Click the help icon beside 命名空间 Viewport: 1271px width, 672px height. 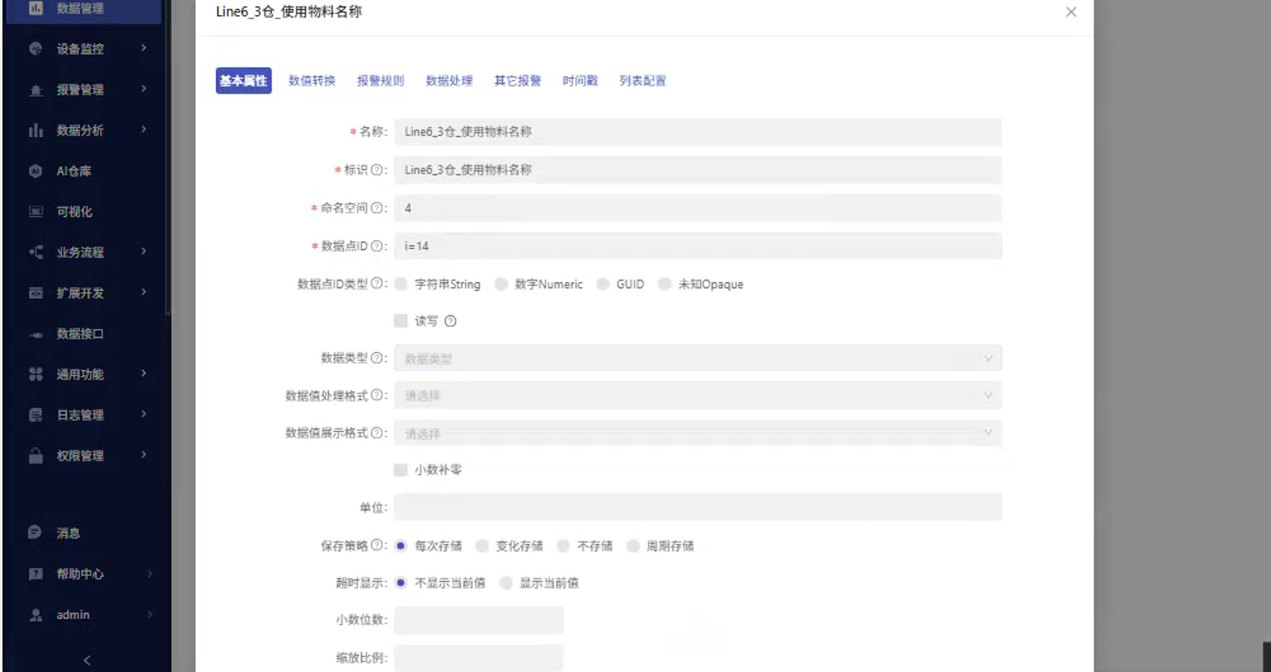377,208
